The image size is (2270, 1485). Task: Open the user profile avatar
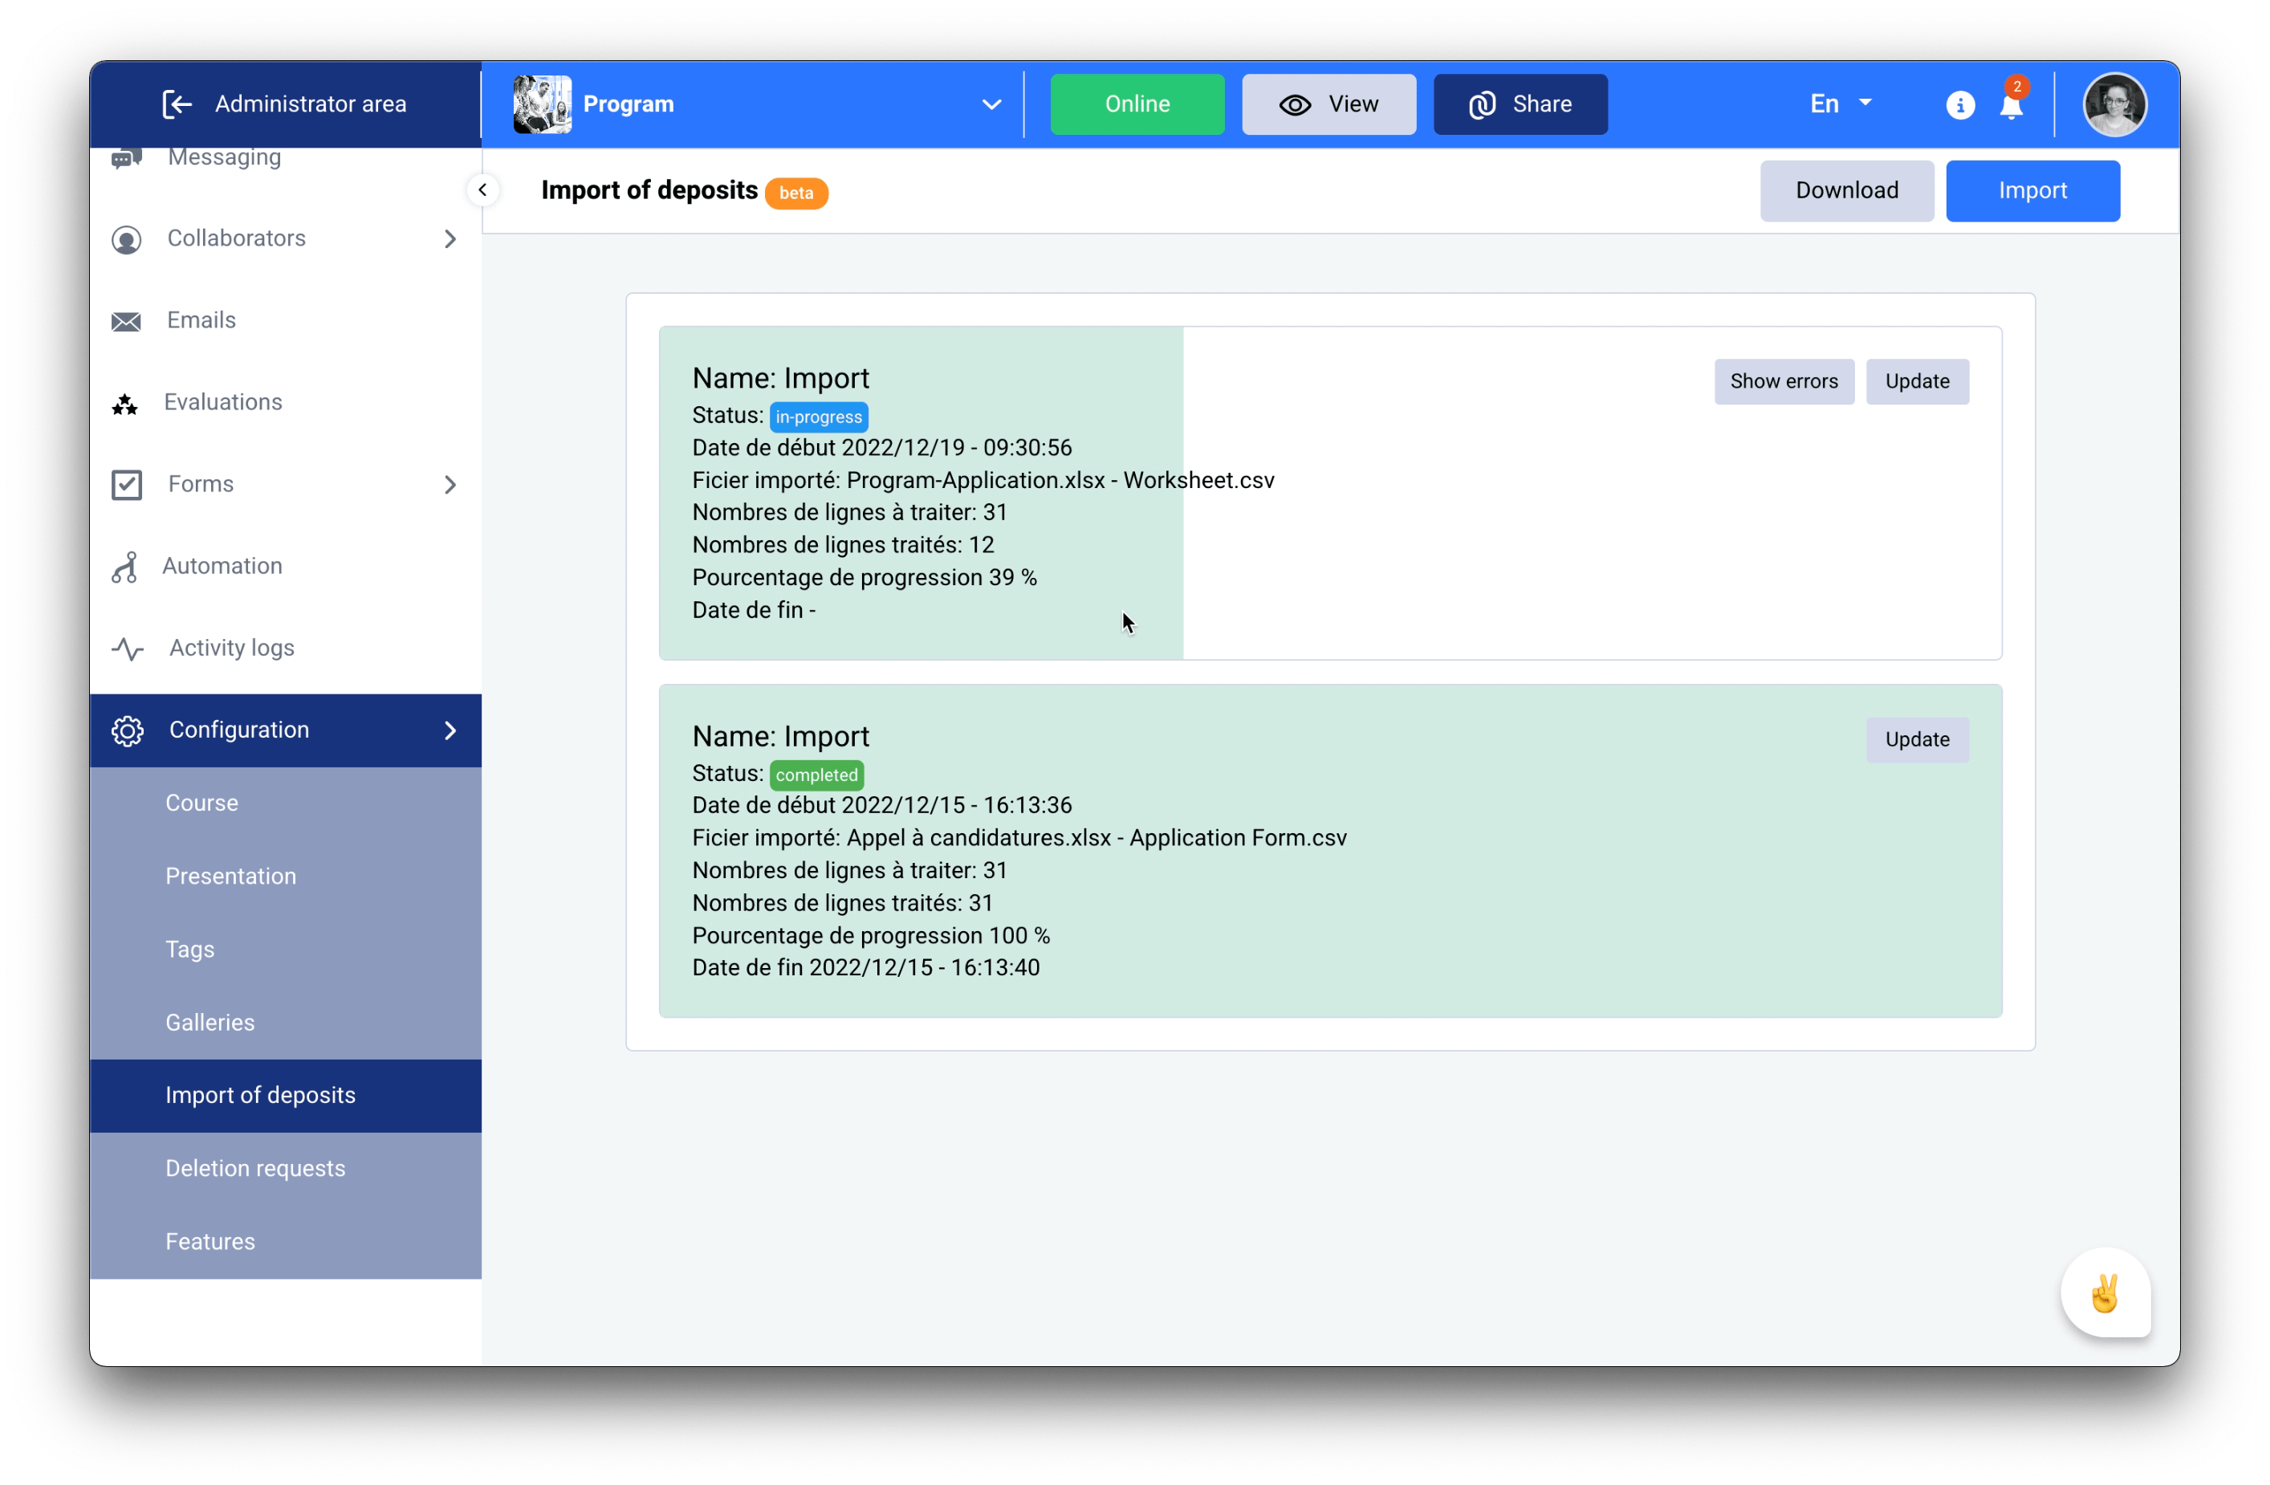(2114, 104)
